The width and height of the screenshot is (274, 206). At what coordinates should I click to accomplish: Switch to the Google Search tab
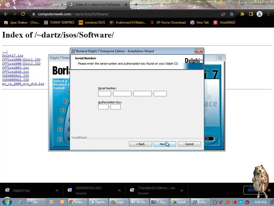point(33,5)
